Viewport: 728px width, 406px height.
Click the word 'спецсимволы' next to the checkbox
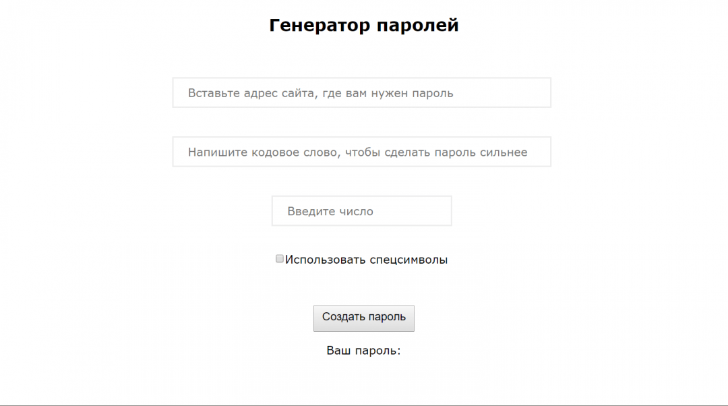click(x=408, y=260)
